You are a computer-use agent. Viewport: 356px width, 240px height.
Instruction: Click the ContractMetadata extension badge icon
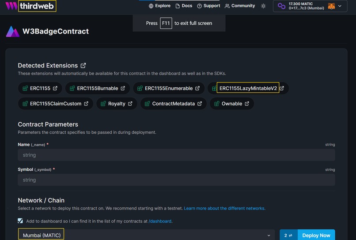(x=148, y=104)
